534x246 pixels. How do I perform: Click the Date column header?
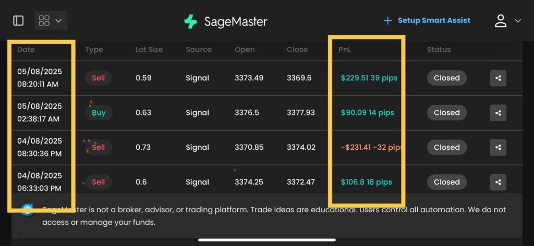tap(26, 50)
